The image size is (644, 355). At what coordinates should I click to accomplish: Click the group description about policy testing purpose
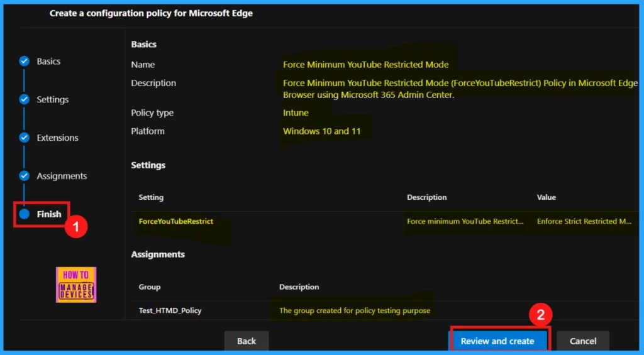point(355,310)
